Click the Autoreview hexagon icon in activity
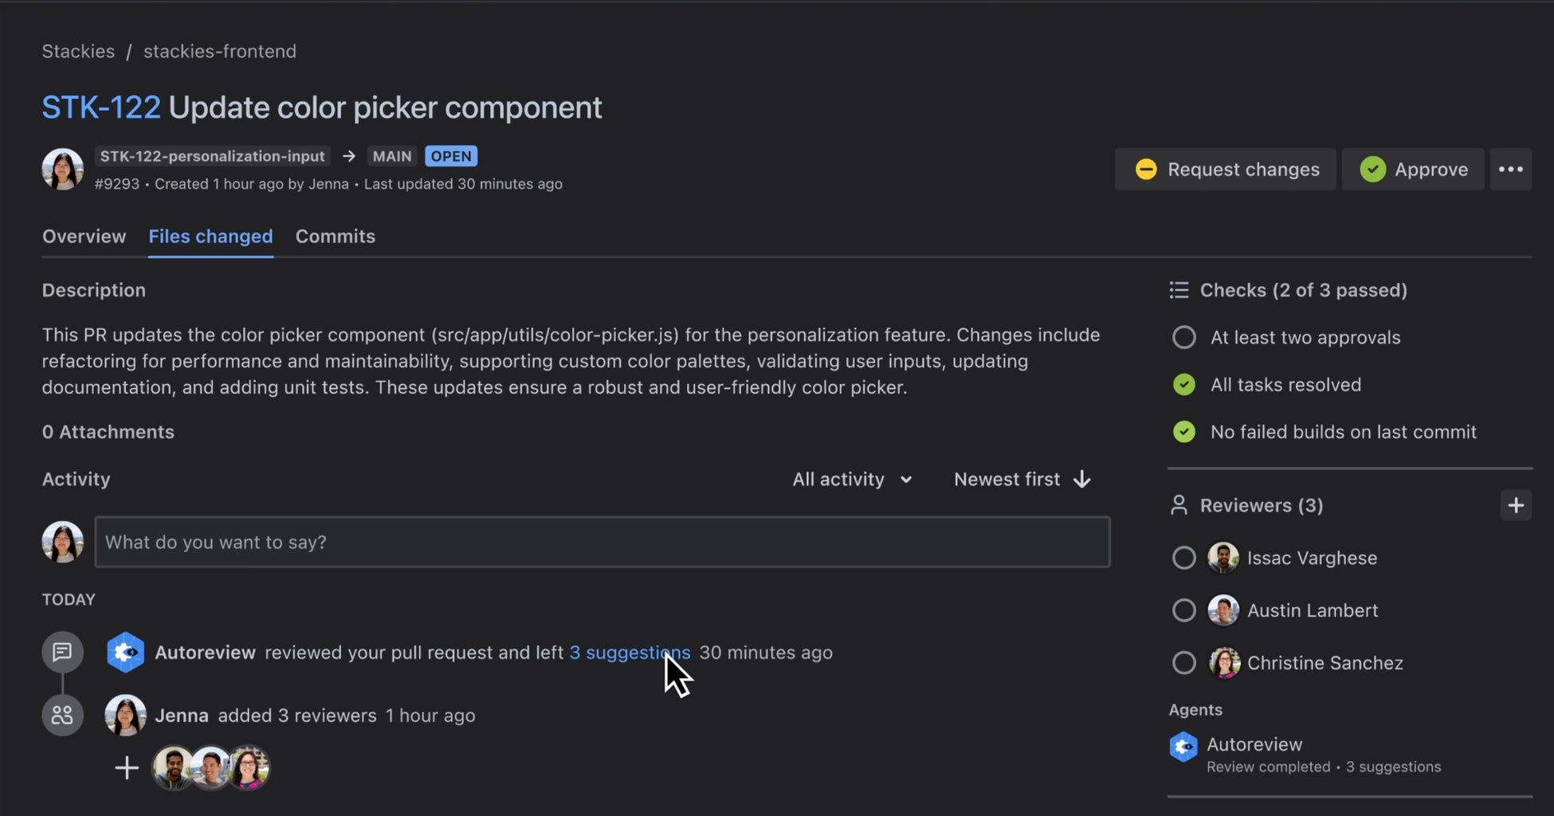This screenshot has width=1554, height=816. click(126, 653)
